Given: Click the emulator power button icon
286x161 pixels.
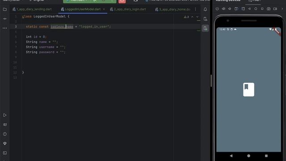Looking at the screenshot, I should 217,9.
